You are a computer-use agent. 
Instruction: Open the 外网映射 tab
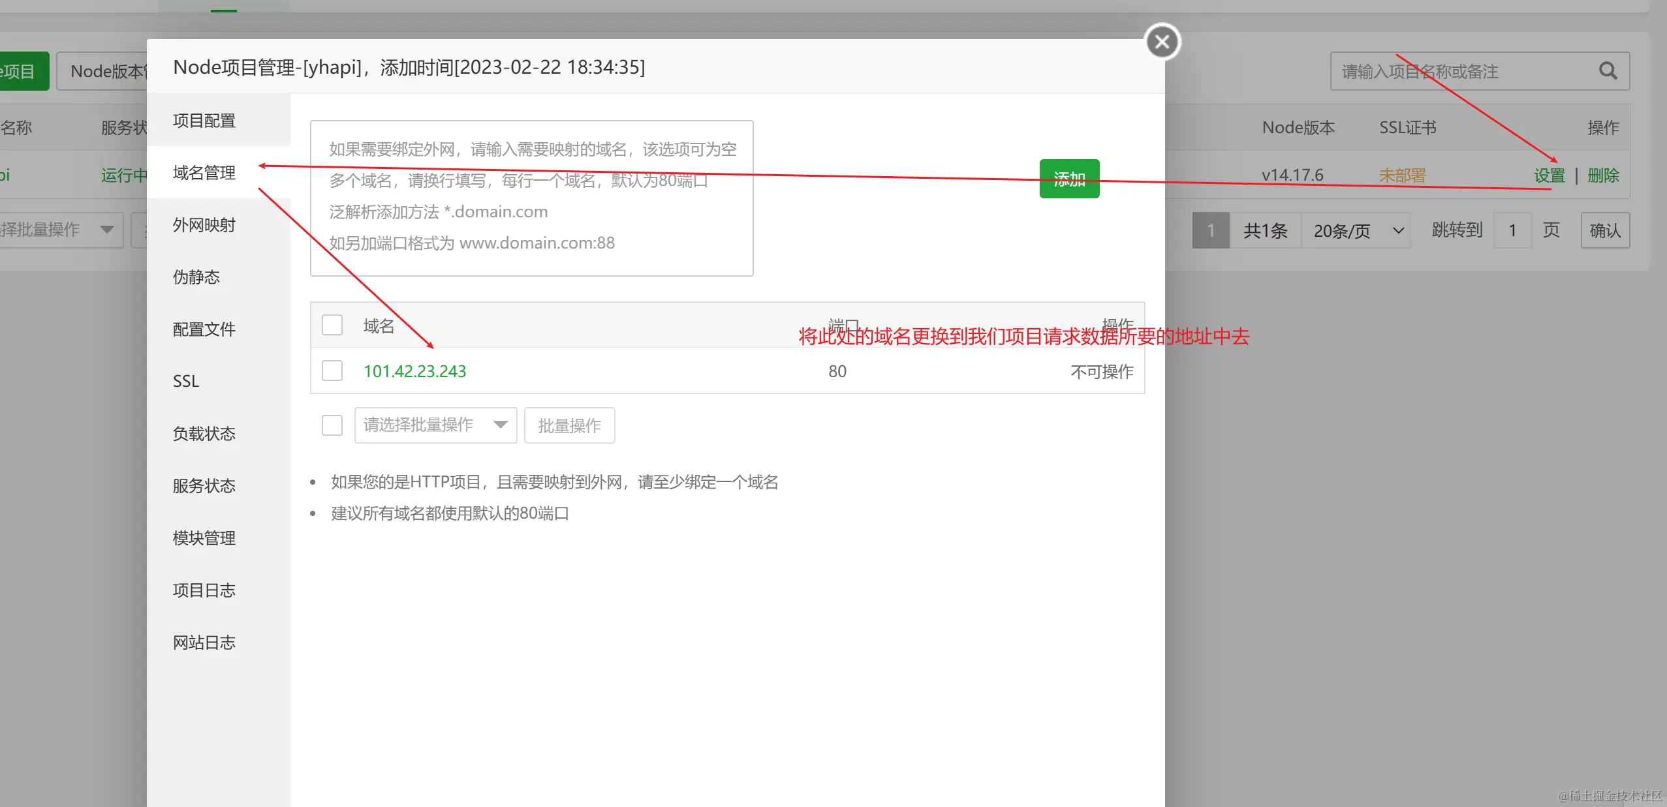(x=204, y=225)
